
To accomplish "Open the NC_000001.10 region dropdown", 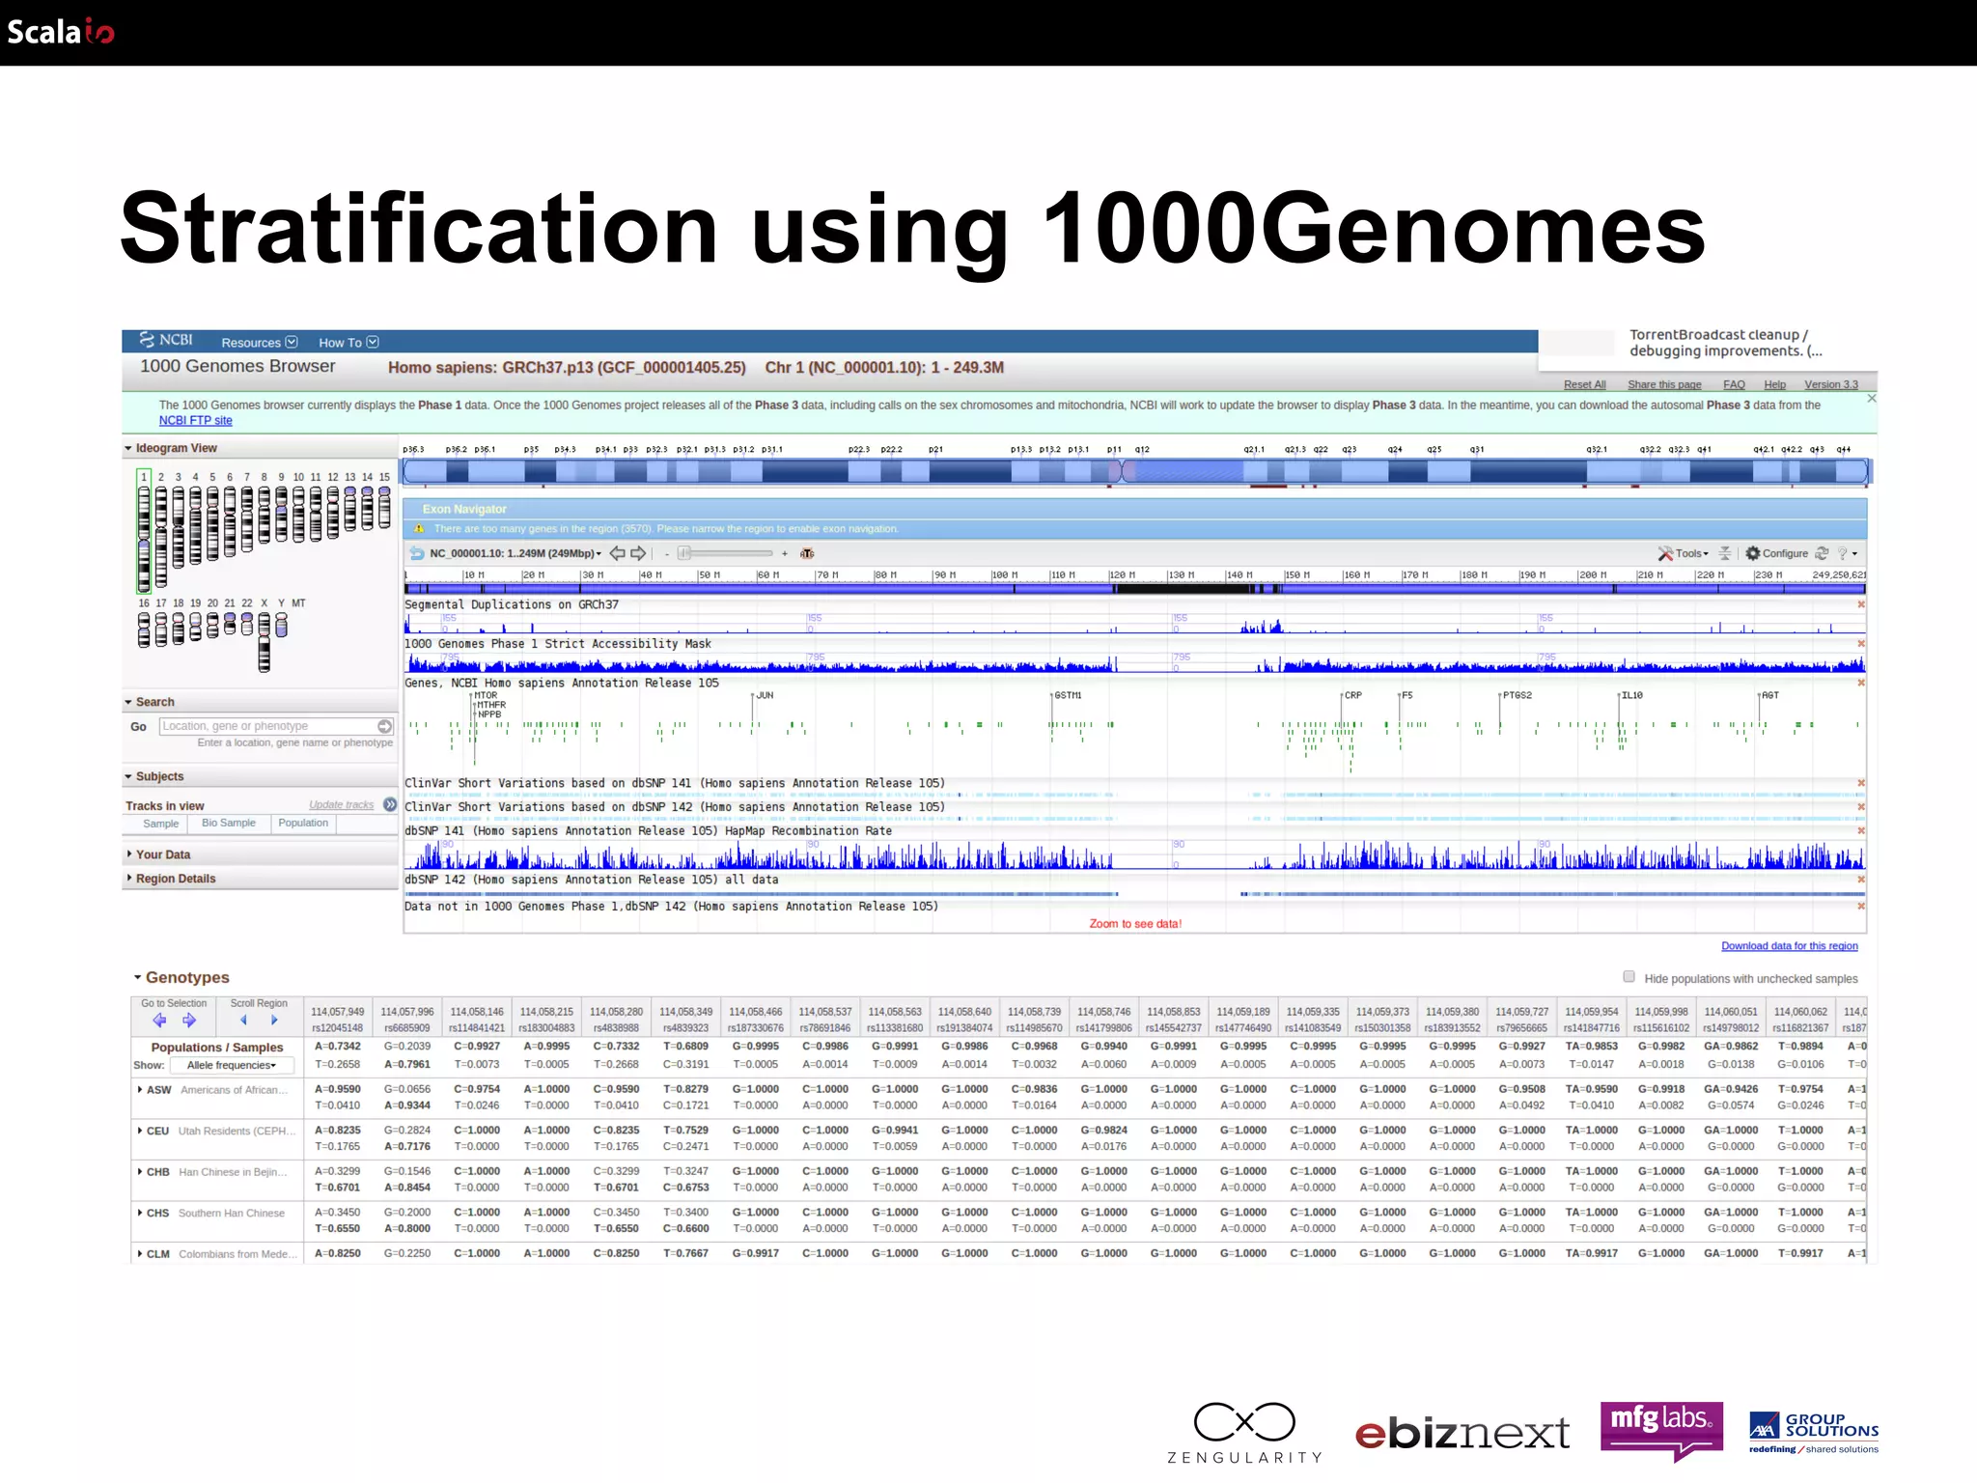I will point(515,553).
